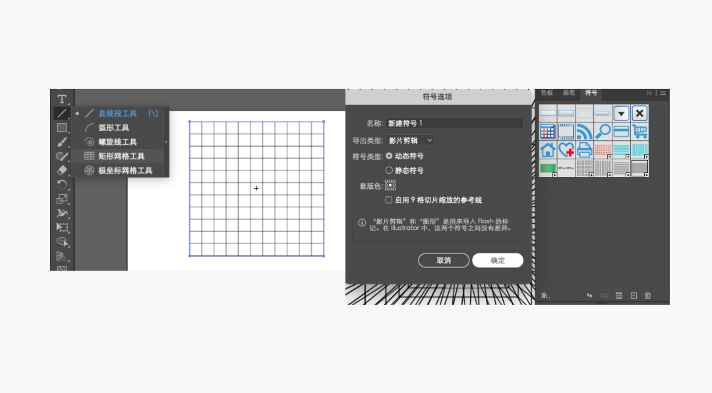The width and height of the screenshot is (712, 393).
Task: Select the Perspective Grid tool in the toolbar
Action: (x=62, y=256)
